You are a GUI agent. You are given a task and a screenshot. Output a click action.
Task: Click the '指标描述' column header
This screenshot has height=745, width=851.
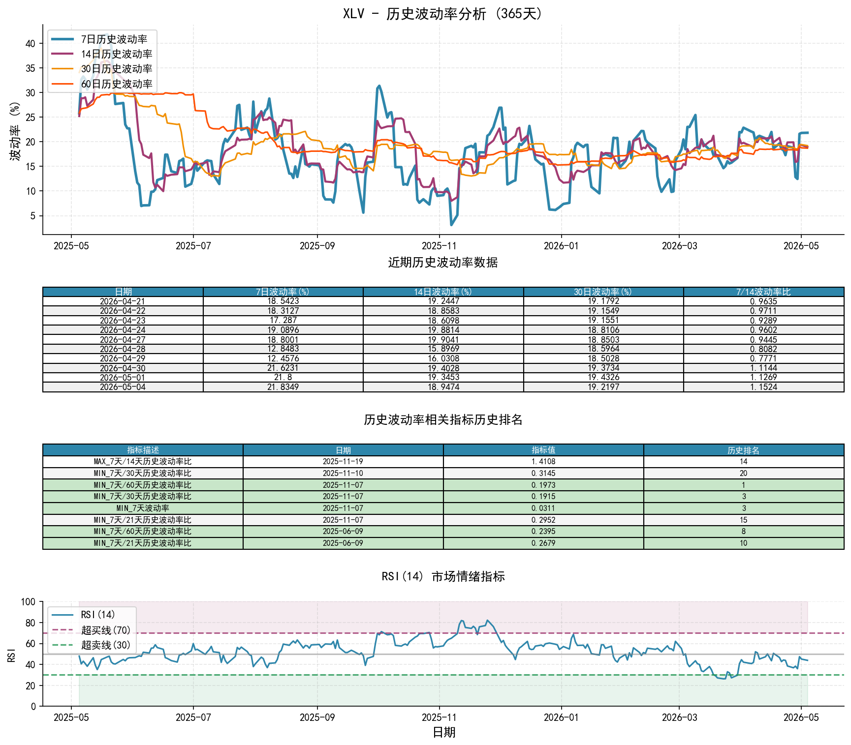pyautogui.click(x=143, y=450)
